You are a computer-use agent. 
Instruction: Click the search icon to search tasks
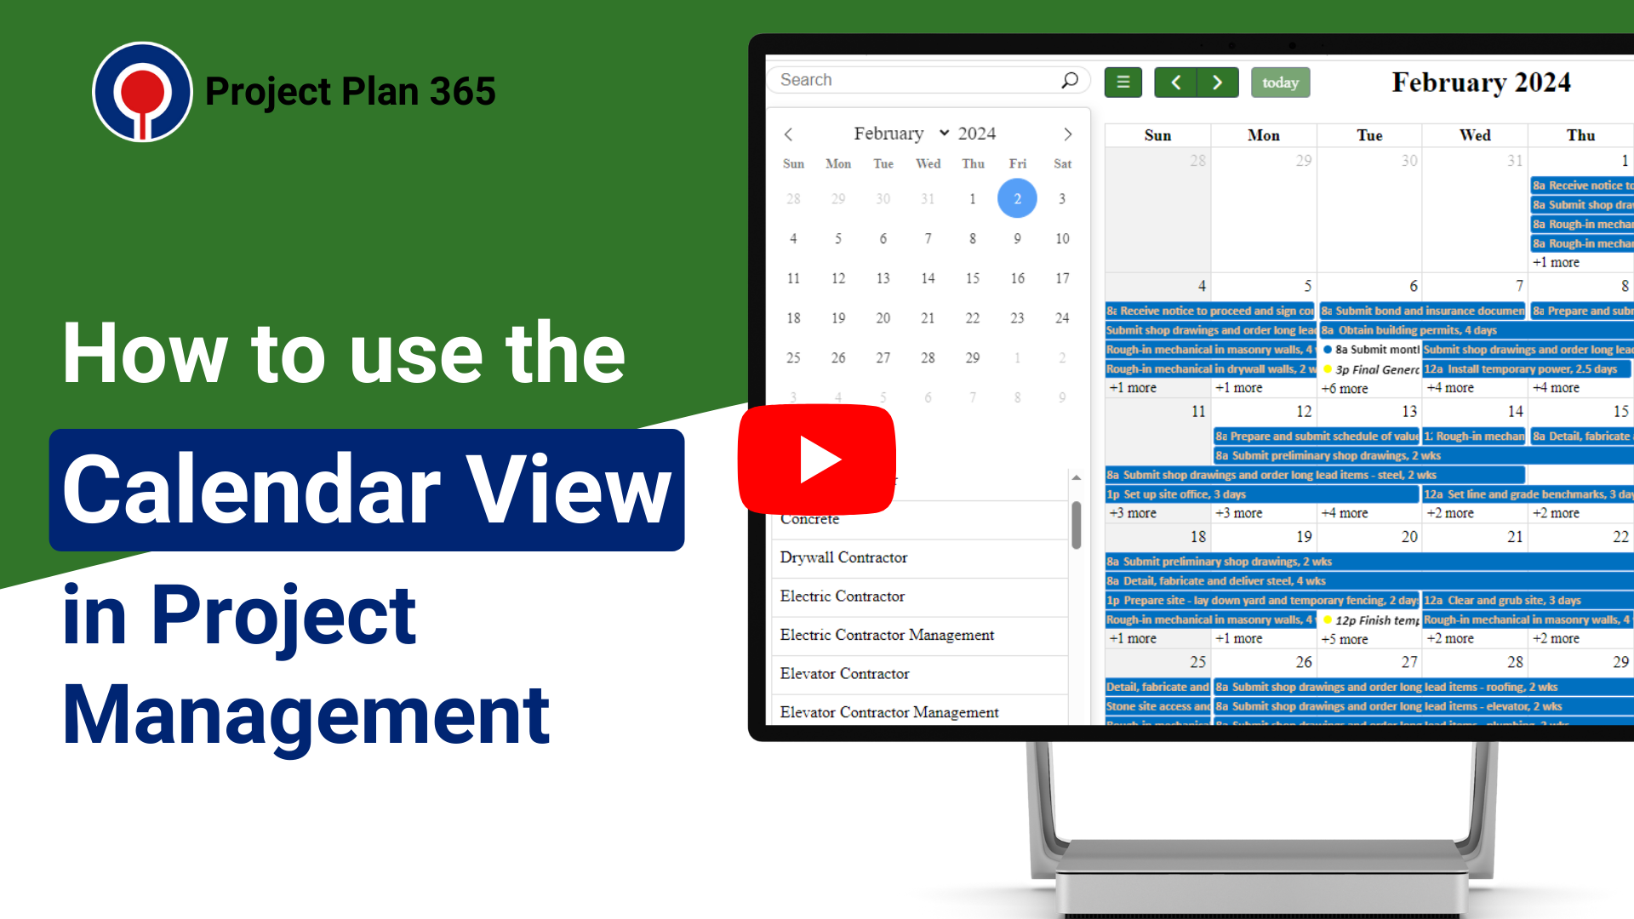1066,80
